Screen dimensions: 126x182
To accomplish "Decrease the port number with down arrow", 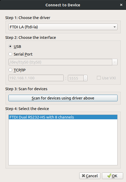I will 85,80.
